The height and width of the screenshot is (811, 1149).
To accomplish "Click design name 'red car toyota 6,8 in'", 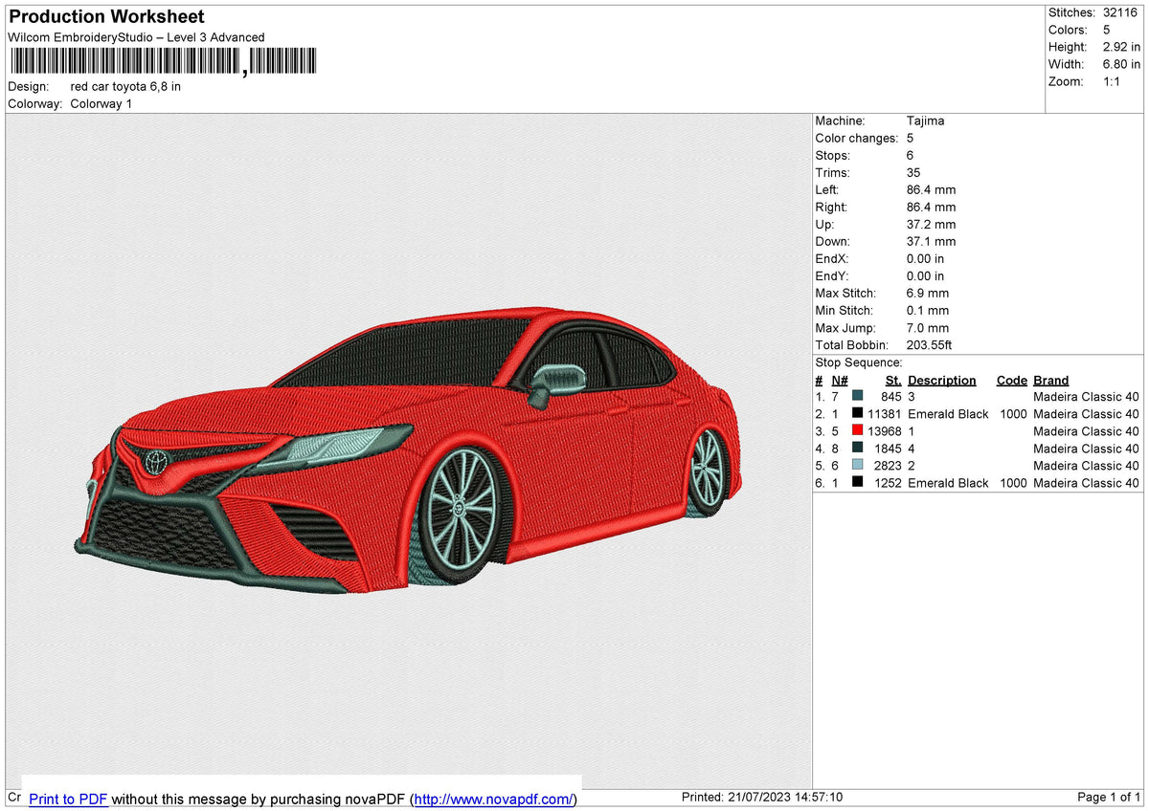I will click(x=125, y=86).
